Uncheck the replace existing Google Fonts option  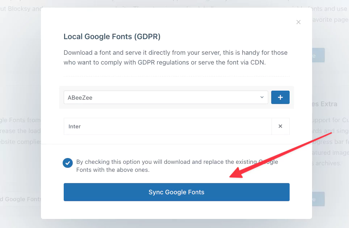(x=68, y=163)
